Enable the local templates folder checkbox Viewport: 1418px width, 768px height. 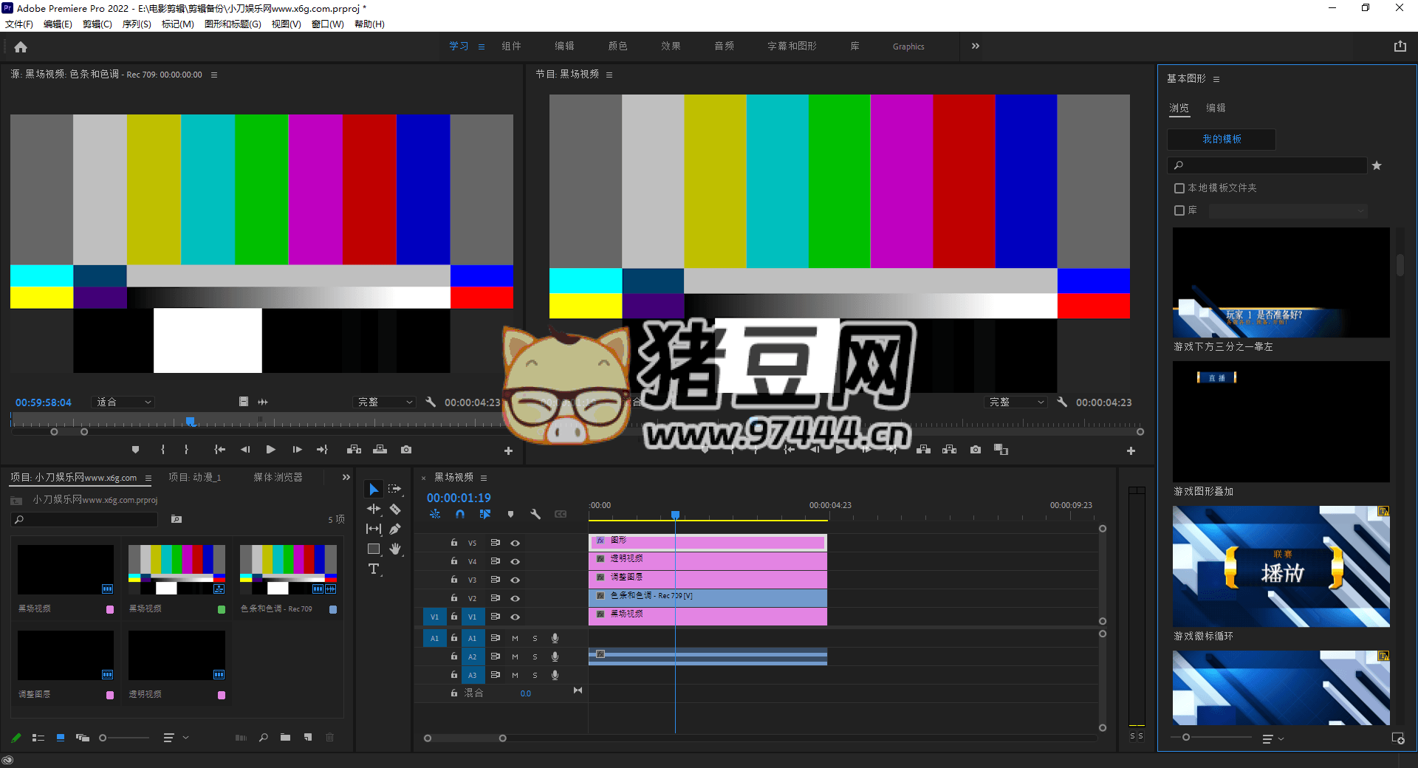pos(1179,188)
